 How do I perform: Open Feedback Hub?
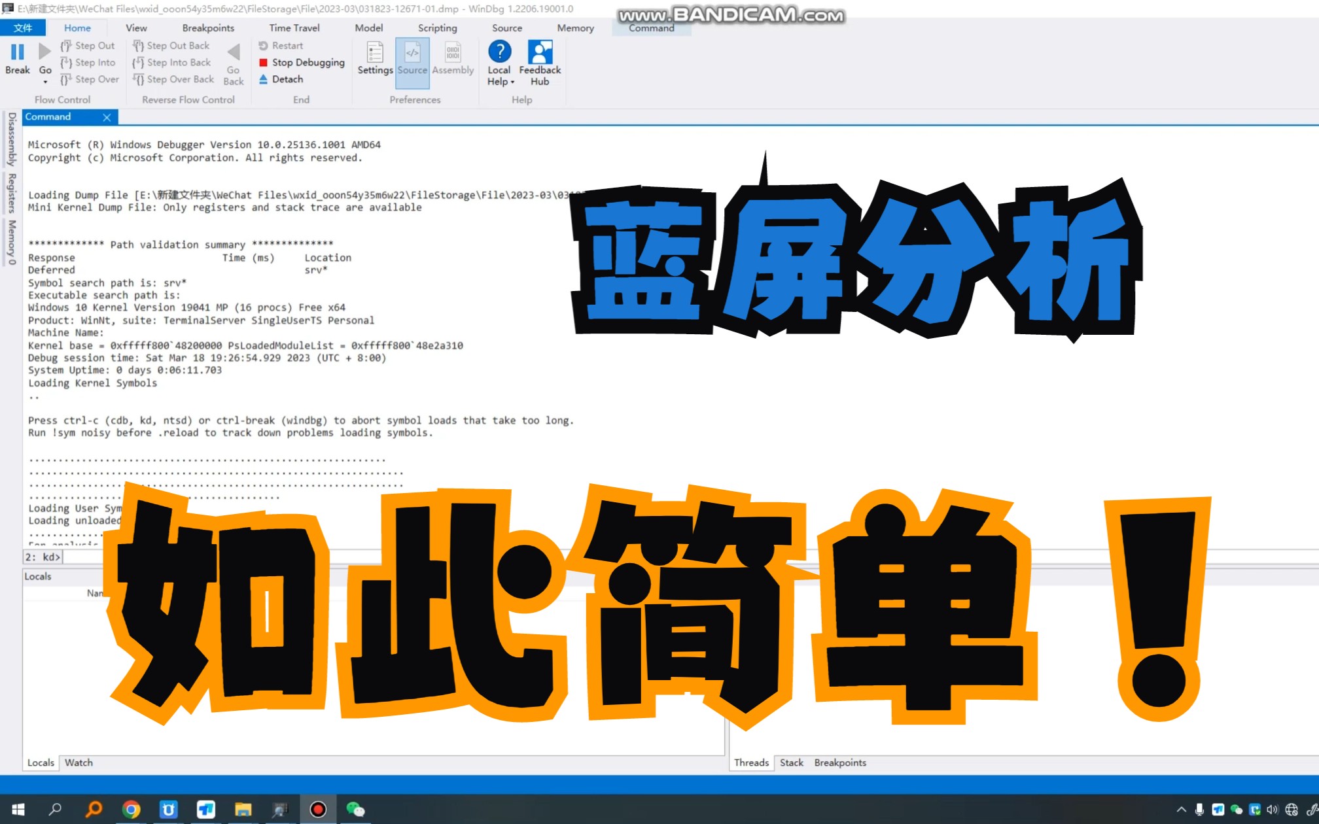(540, 63)
